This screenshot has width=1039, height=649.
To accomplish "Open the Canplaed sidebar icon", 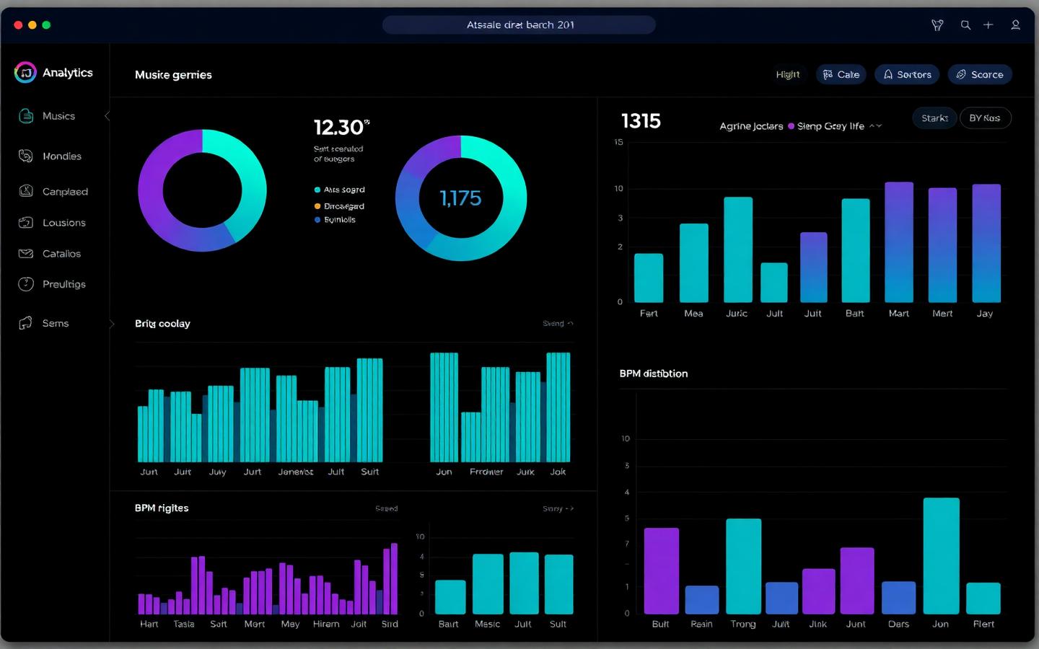I will (x=26, y=191).
